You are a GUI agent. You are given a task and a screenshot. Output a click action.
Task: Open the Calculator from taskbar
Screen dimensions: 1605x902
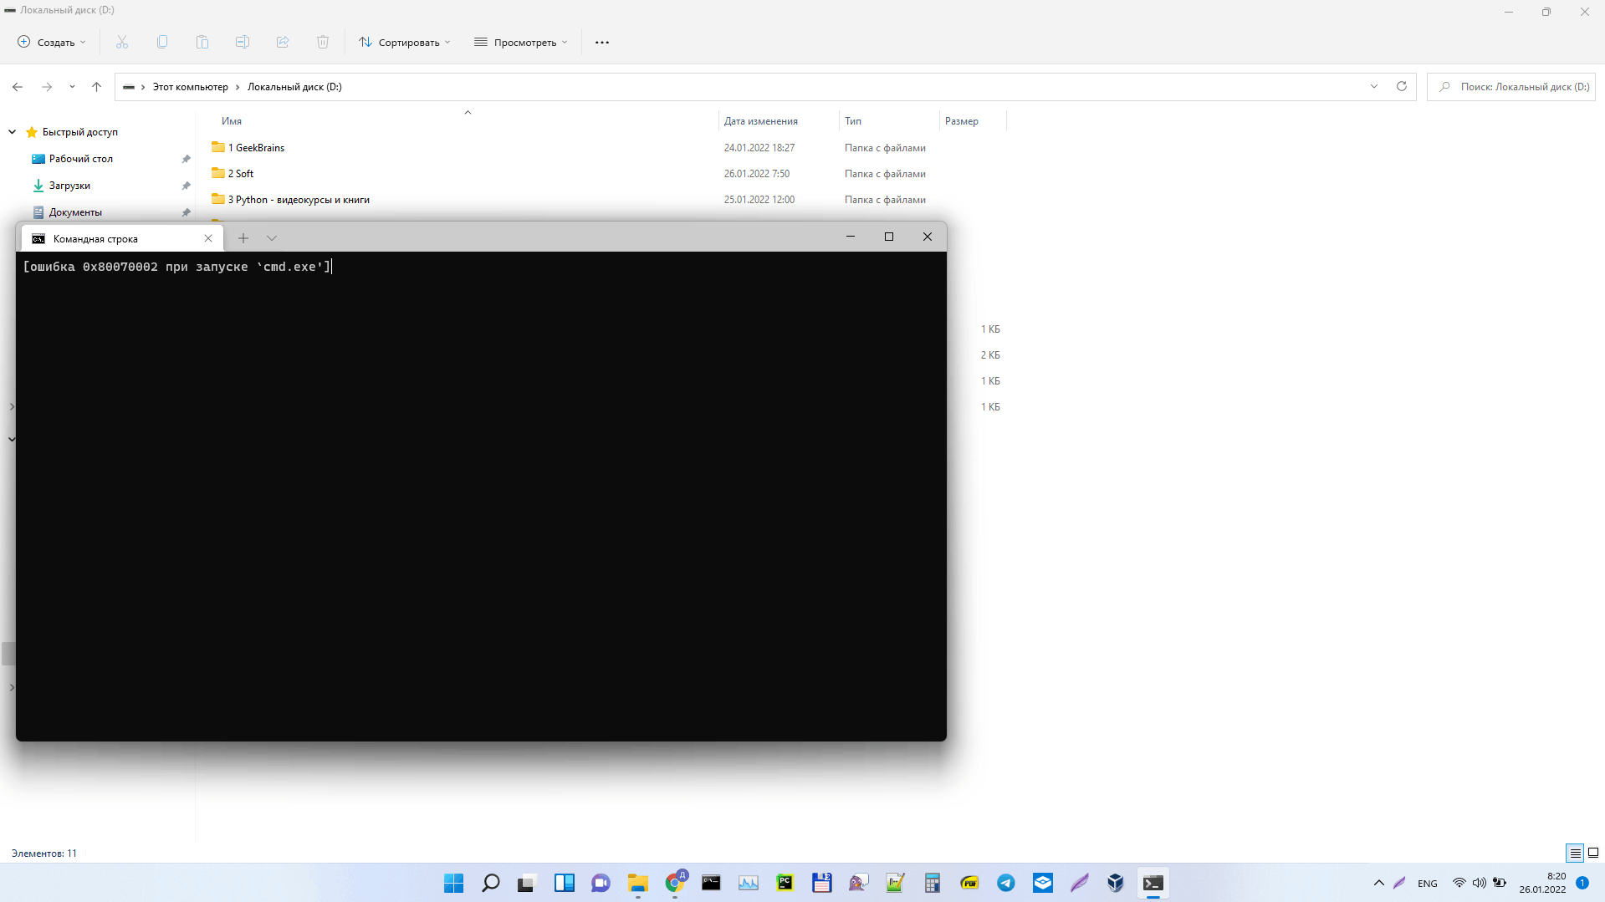933,883
